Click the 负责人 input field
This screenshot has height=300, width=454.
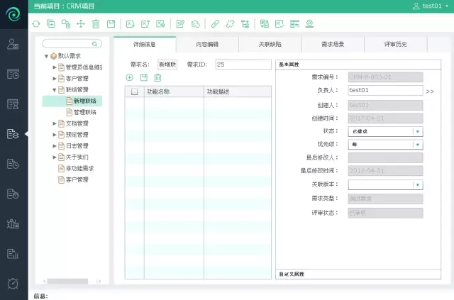point(385,90)
